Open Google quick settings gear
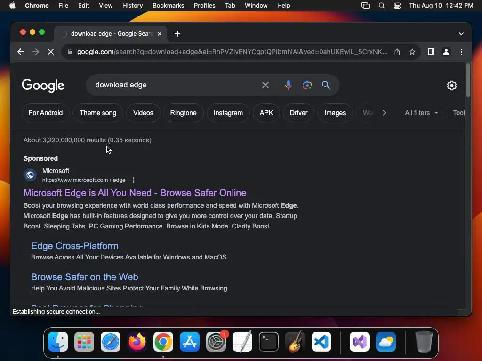482x361 pixels. [451, 86]
